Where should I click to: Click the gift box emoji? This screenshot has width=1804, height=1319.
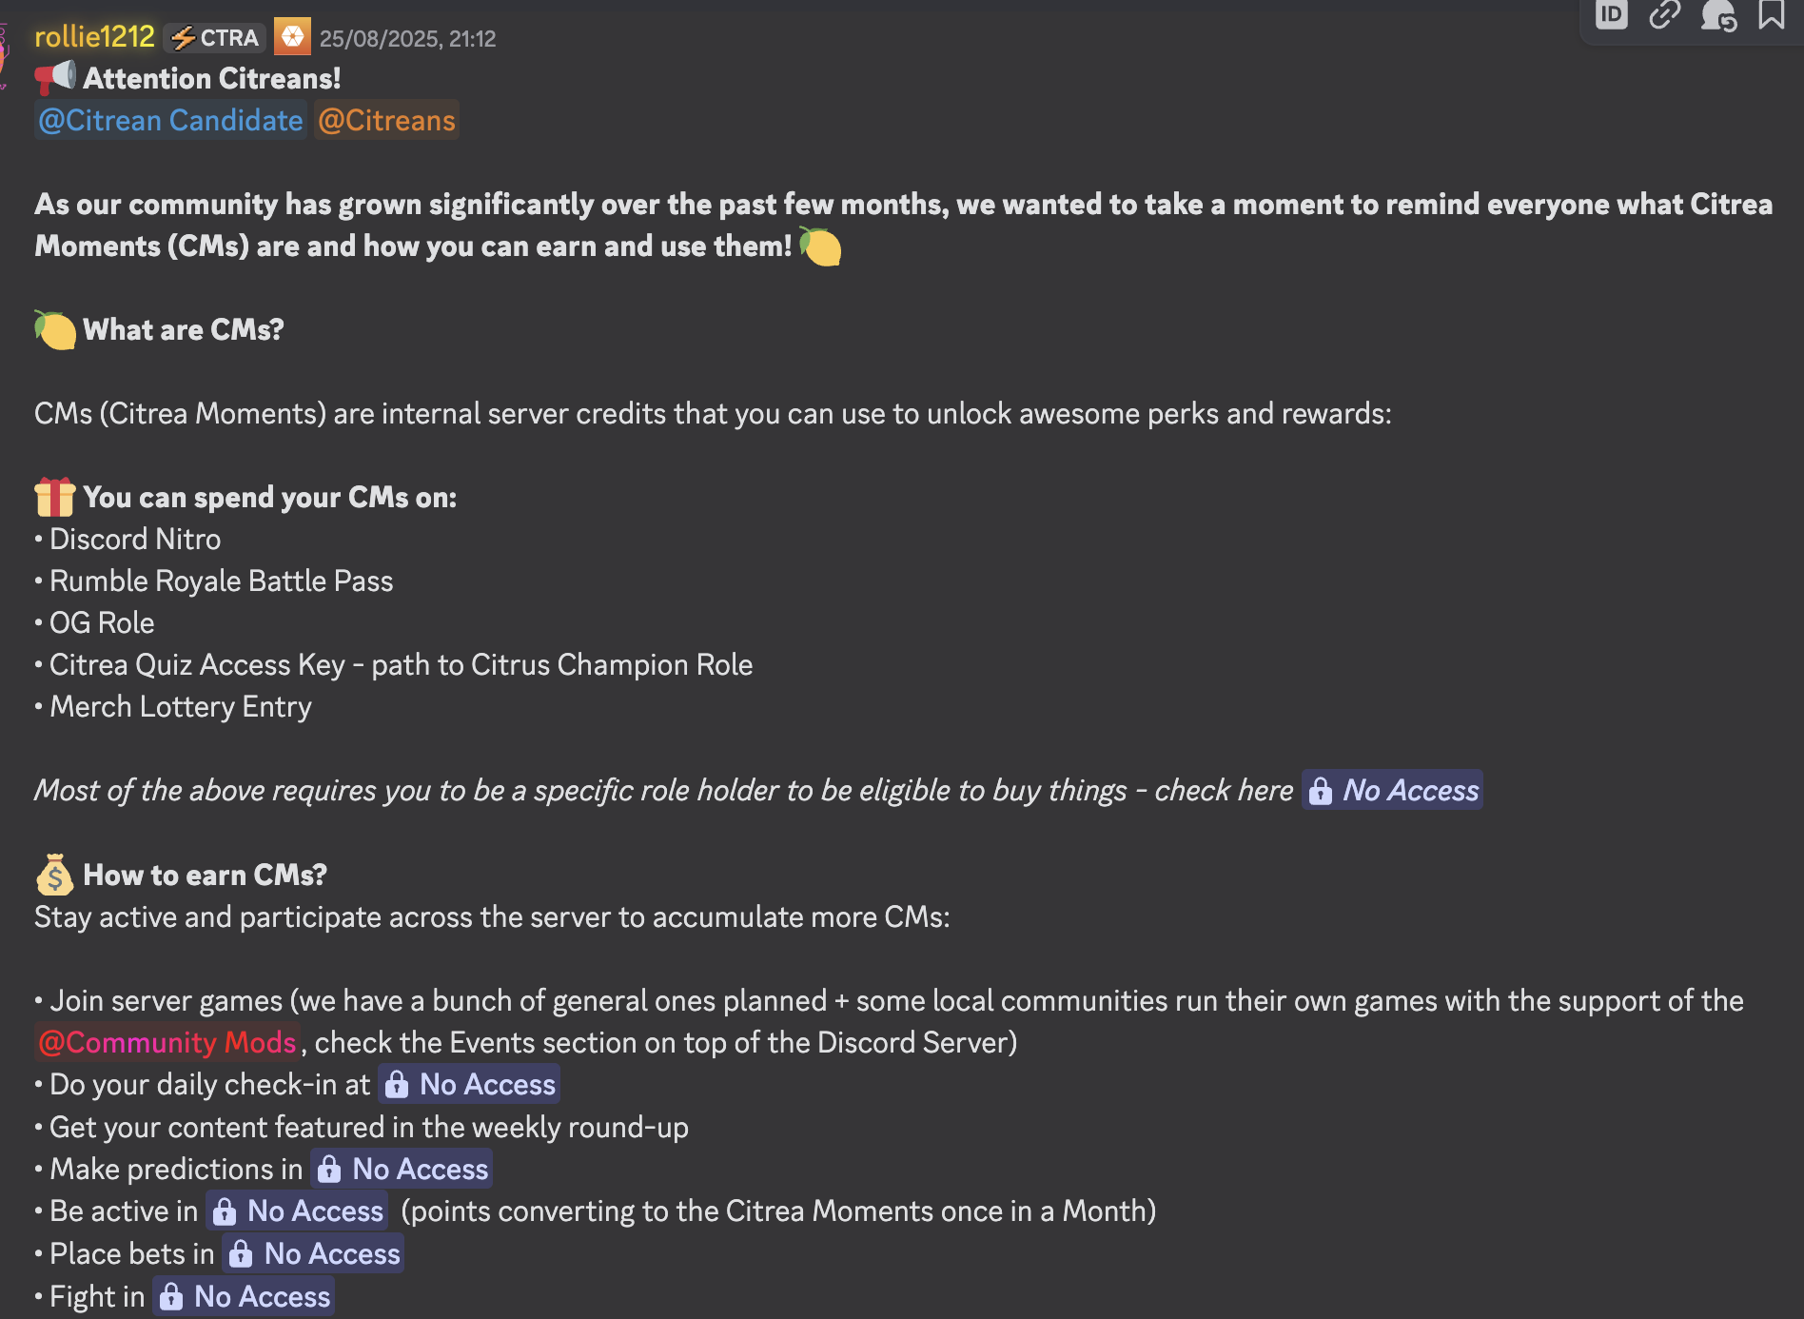tap(54, 497)
